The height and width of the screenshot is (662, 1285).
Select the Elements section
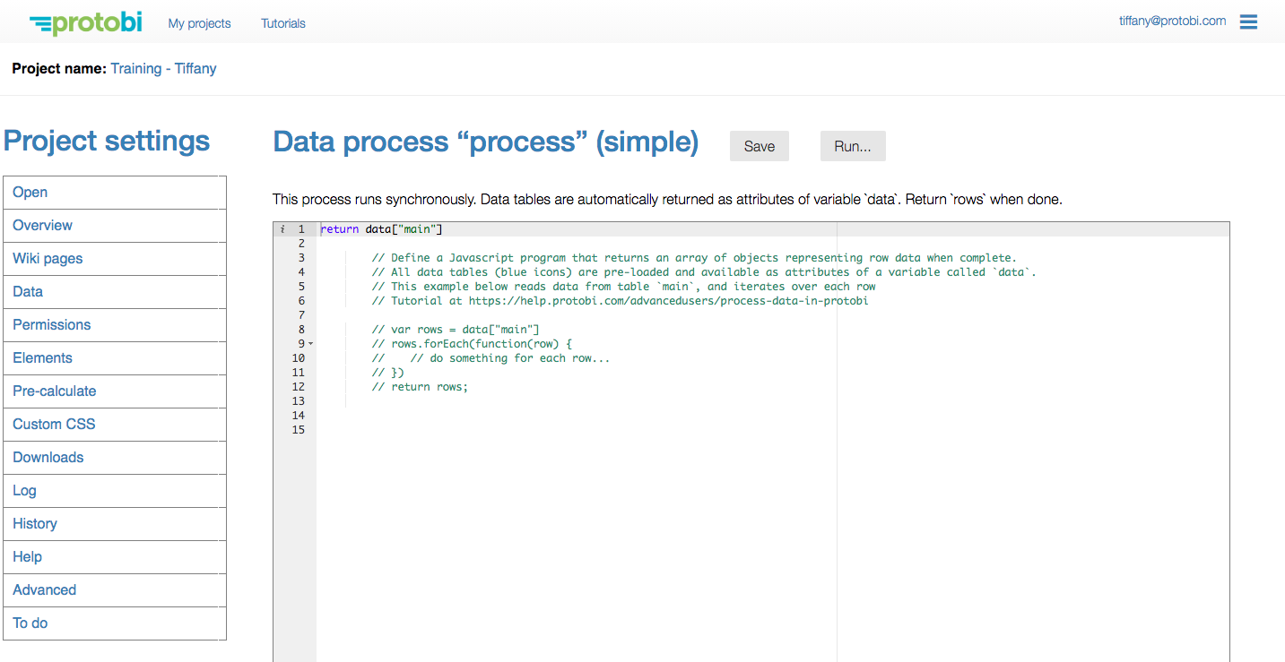click(x=42, y=357)
